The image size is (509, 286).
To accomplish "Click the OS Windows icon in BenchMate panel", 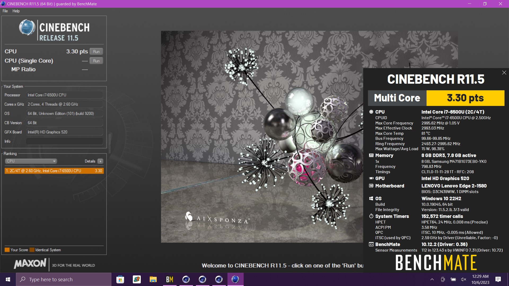I will [x=371, y=198].
